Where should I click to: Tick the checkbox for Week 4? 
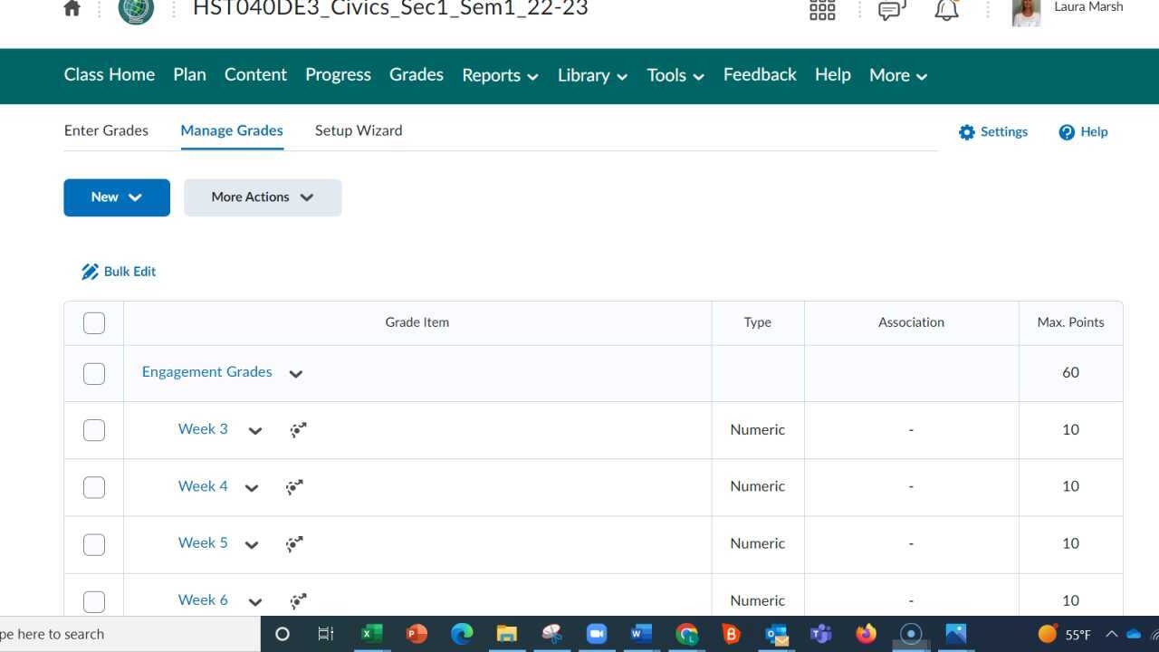point(93,486)
